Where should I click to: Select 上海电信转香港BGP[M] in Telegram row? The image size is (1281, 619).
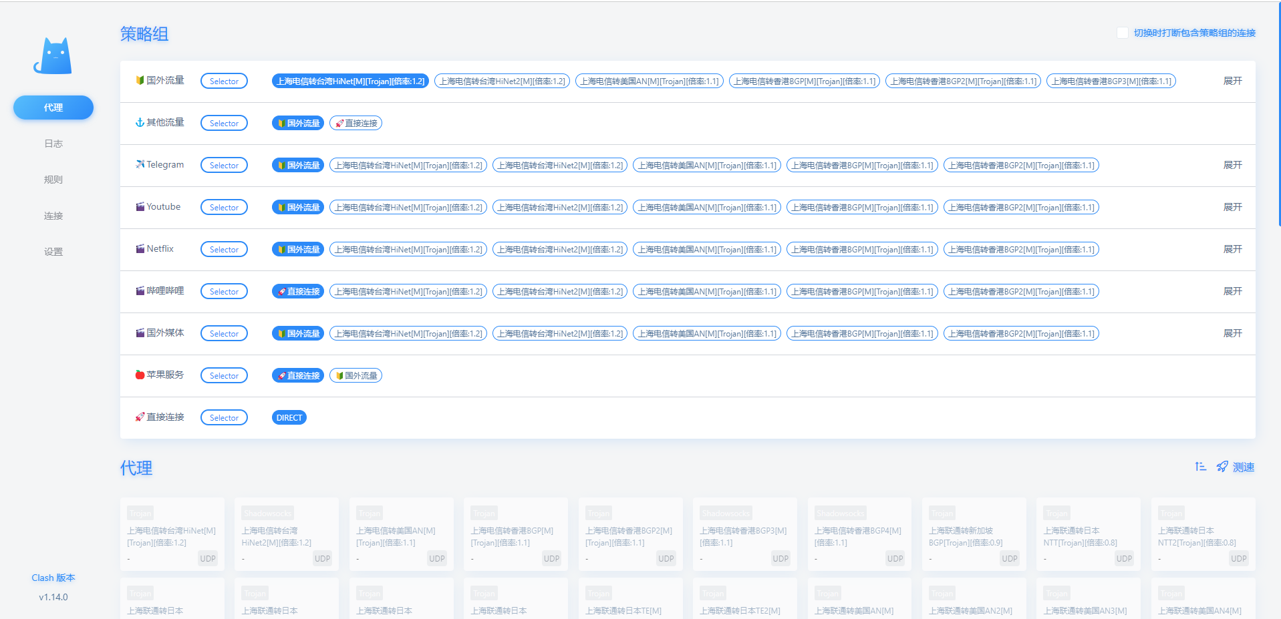(x=862, y=165)
